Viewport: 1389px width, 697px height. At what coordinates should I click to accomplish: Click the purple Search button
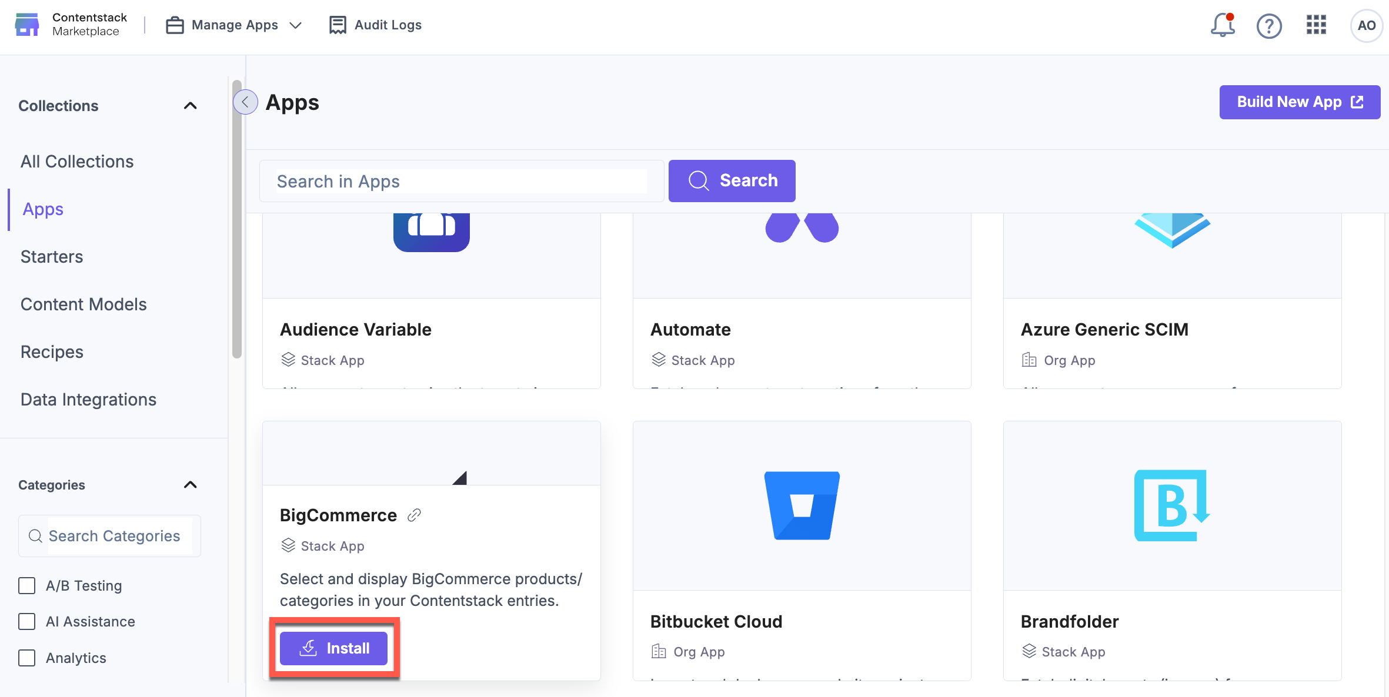(x=732, y=181)
